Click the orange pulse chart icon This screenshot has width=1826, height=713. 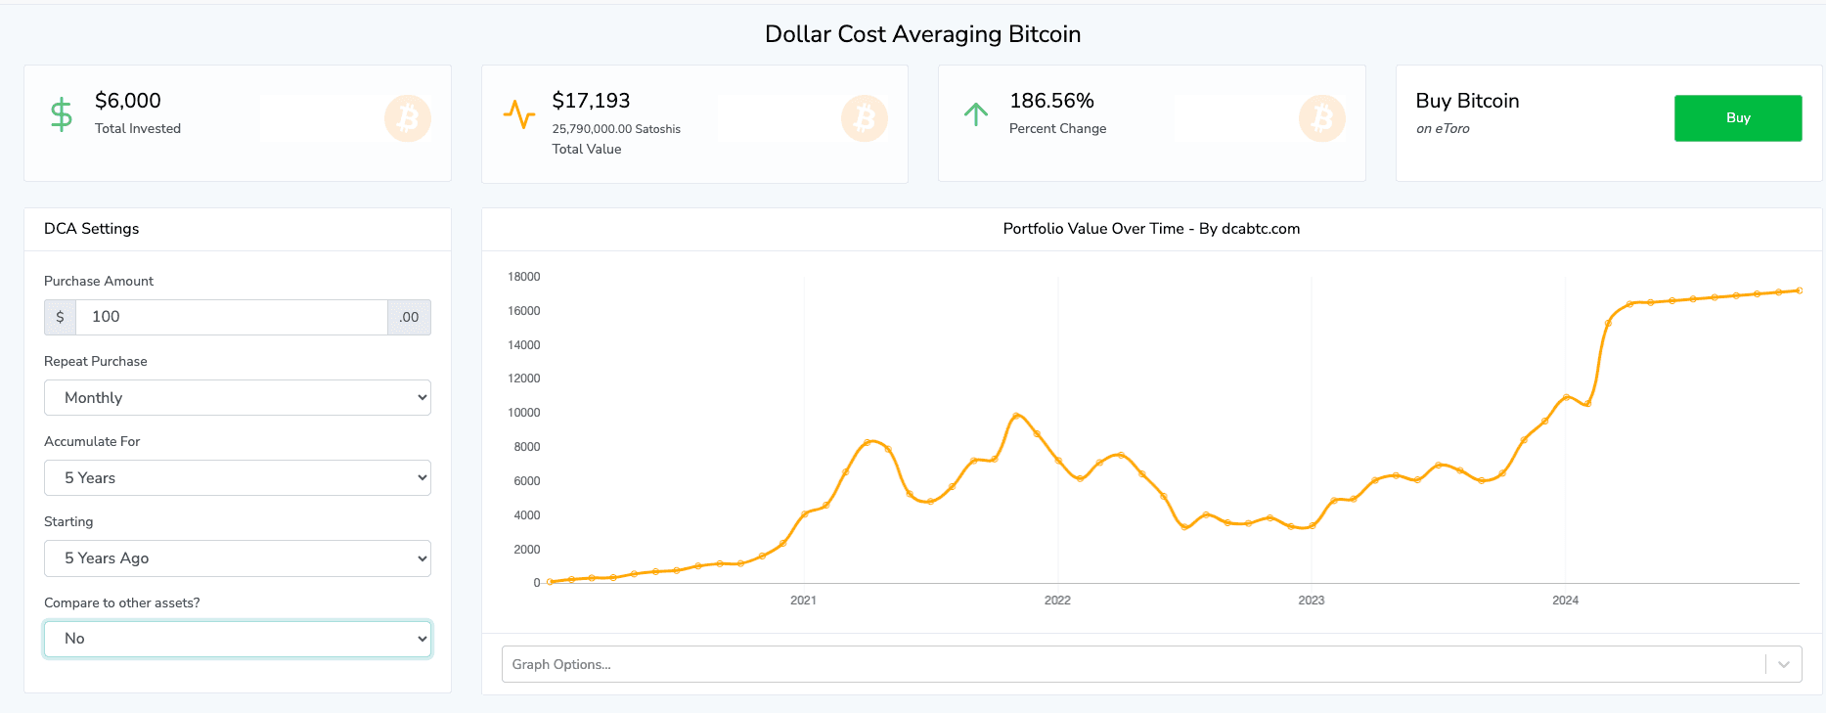tap(519, 114)
